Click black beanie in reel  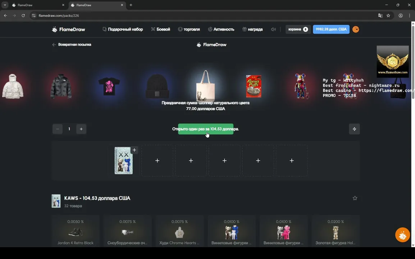click(157, 86)
